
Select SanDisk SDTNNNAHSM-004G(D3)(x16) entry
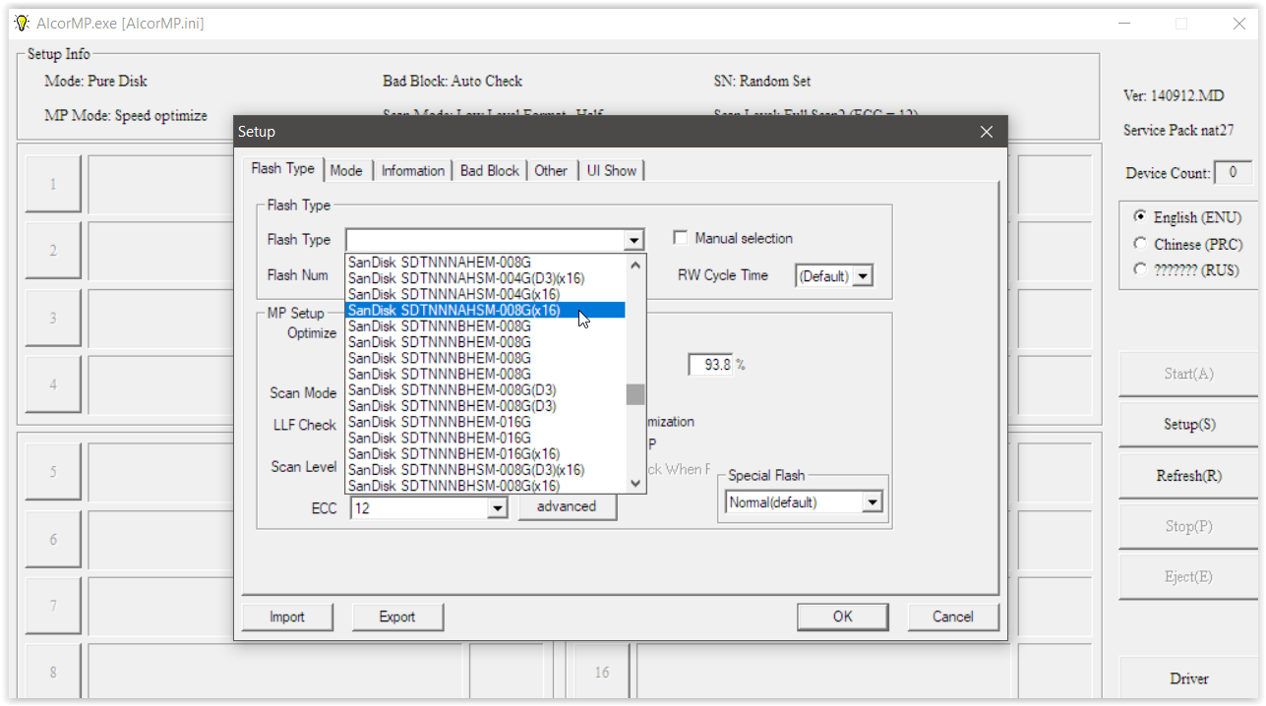[x=486, y=278]
